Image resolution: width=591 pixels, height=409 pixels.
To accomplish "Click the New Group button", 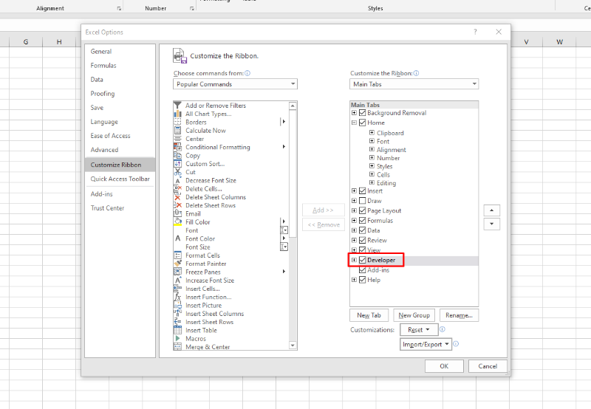I will pos(414,315).
